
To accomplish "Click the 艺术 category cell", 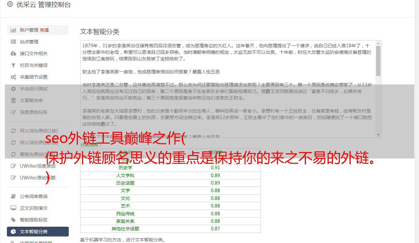I will coord(125,206).
